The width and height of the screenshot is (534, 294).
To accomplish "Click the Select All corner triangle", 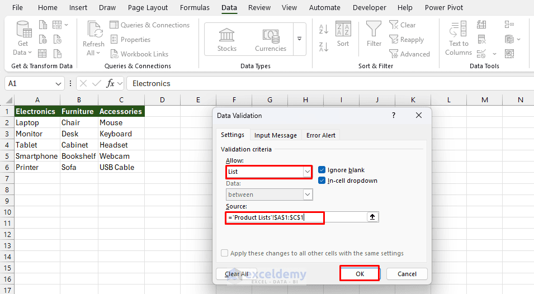I will coord(9,100).
